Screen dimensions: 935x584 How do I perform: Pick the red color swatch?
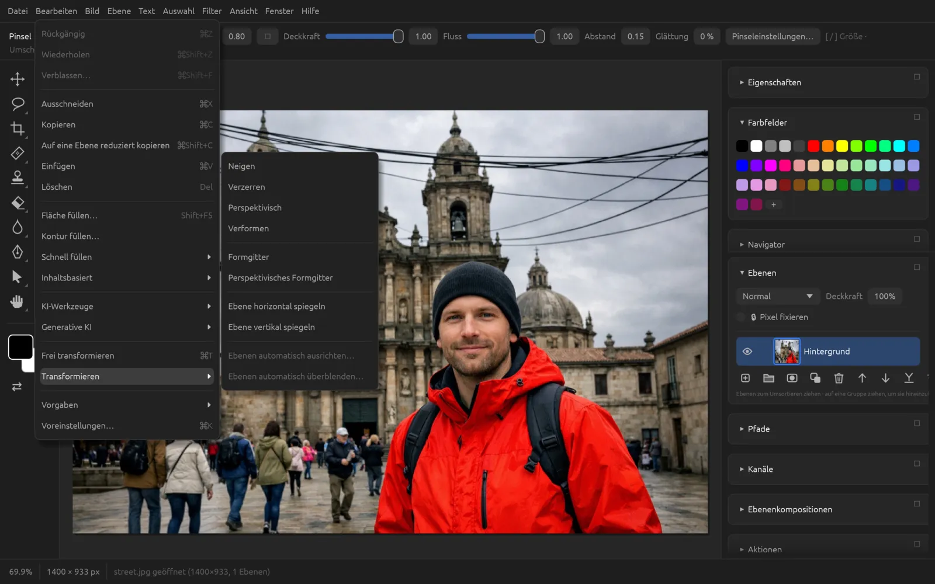[813, 146]
